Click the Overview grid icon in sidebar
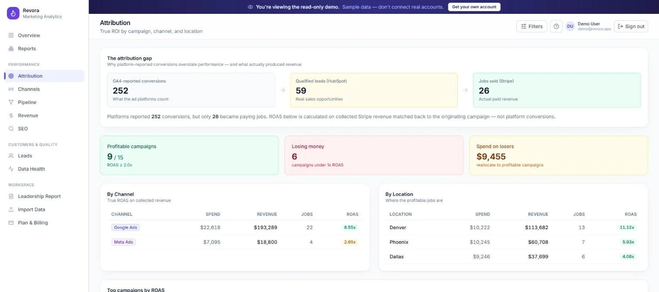Screen dimensions: 659x292 point(11,36)
